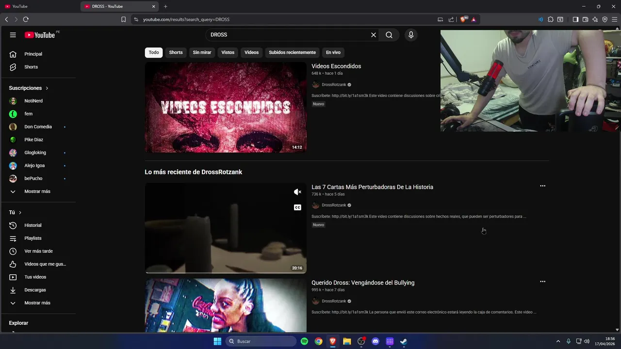
Task: Open Brave Rewards triangle icon
Action: (x=474, y=19)
